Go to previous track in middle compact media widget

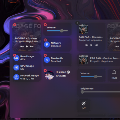pos(86,45)
